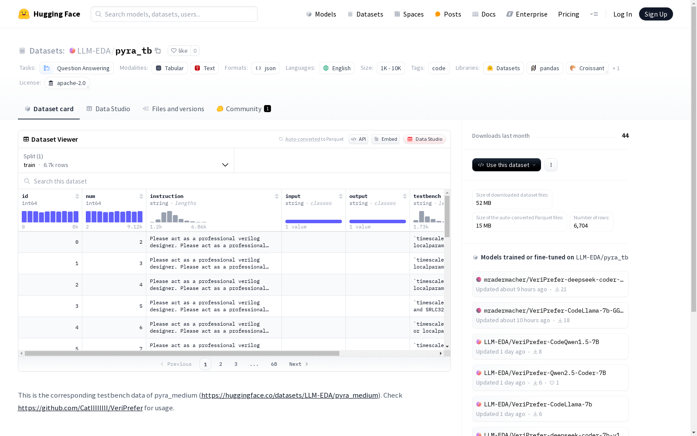Focus the main search models field

click(x=174, y=14)
